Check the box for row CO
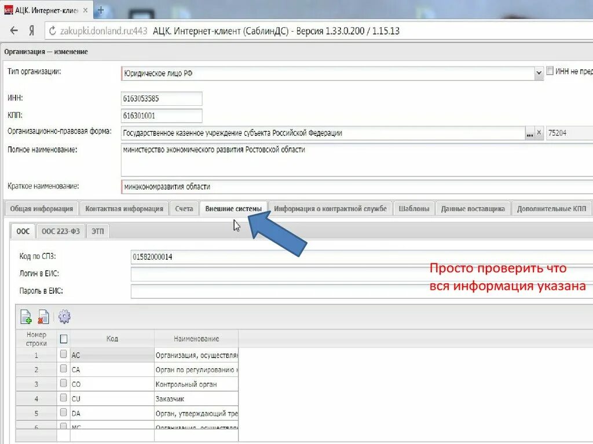Screen dimensions: 593x444 pyautogui.click(x=64, y=383)
